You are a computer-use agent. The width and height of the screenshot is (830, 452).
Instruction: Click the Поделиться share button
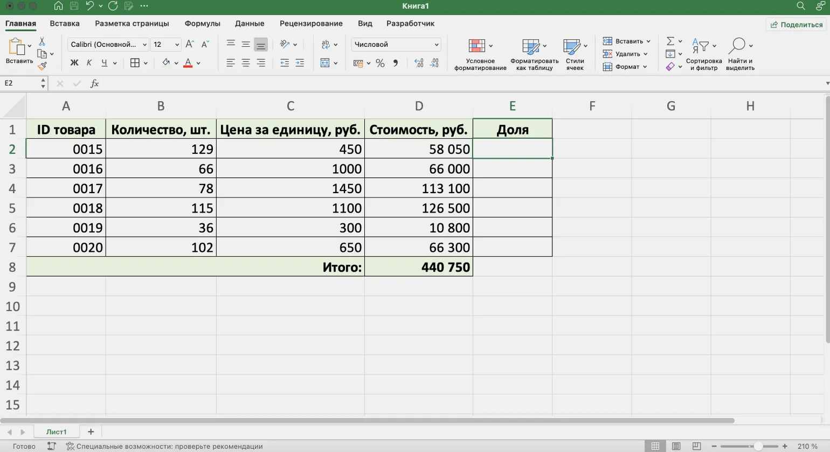(x=797, y=25)
